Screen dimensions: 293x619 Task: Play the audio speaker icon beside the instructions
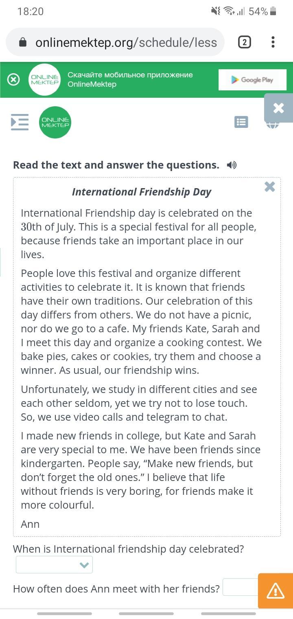coord(232,165)
